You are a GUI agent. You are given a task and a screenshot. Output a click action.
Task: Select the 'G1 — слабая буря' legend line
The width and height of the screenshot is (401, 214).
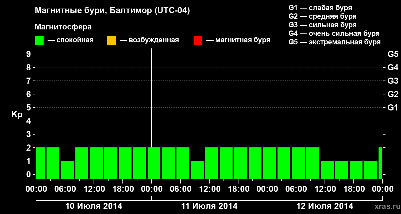pyautogui.click(x=320, y=8)
